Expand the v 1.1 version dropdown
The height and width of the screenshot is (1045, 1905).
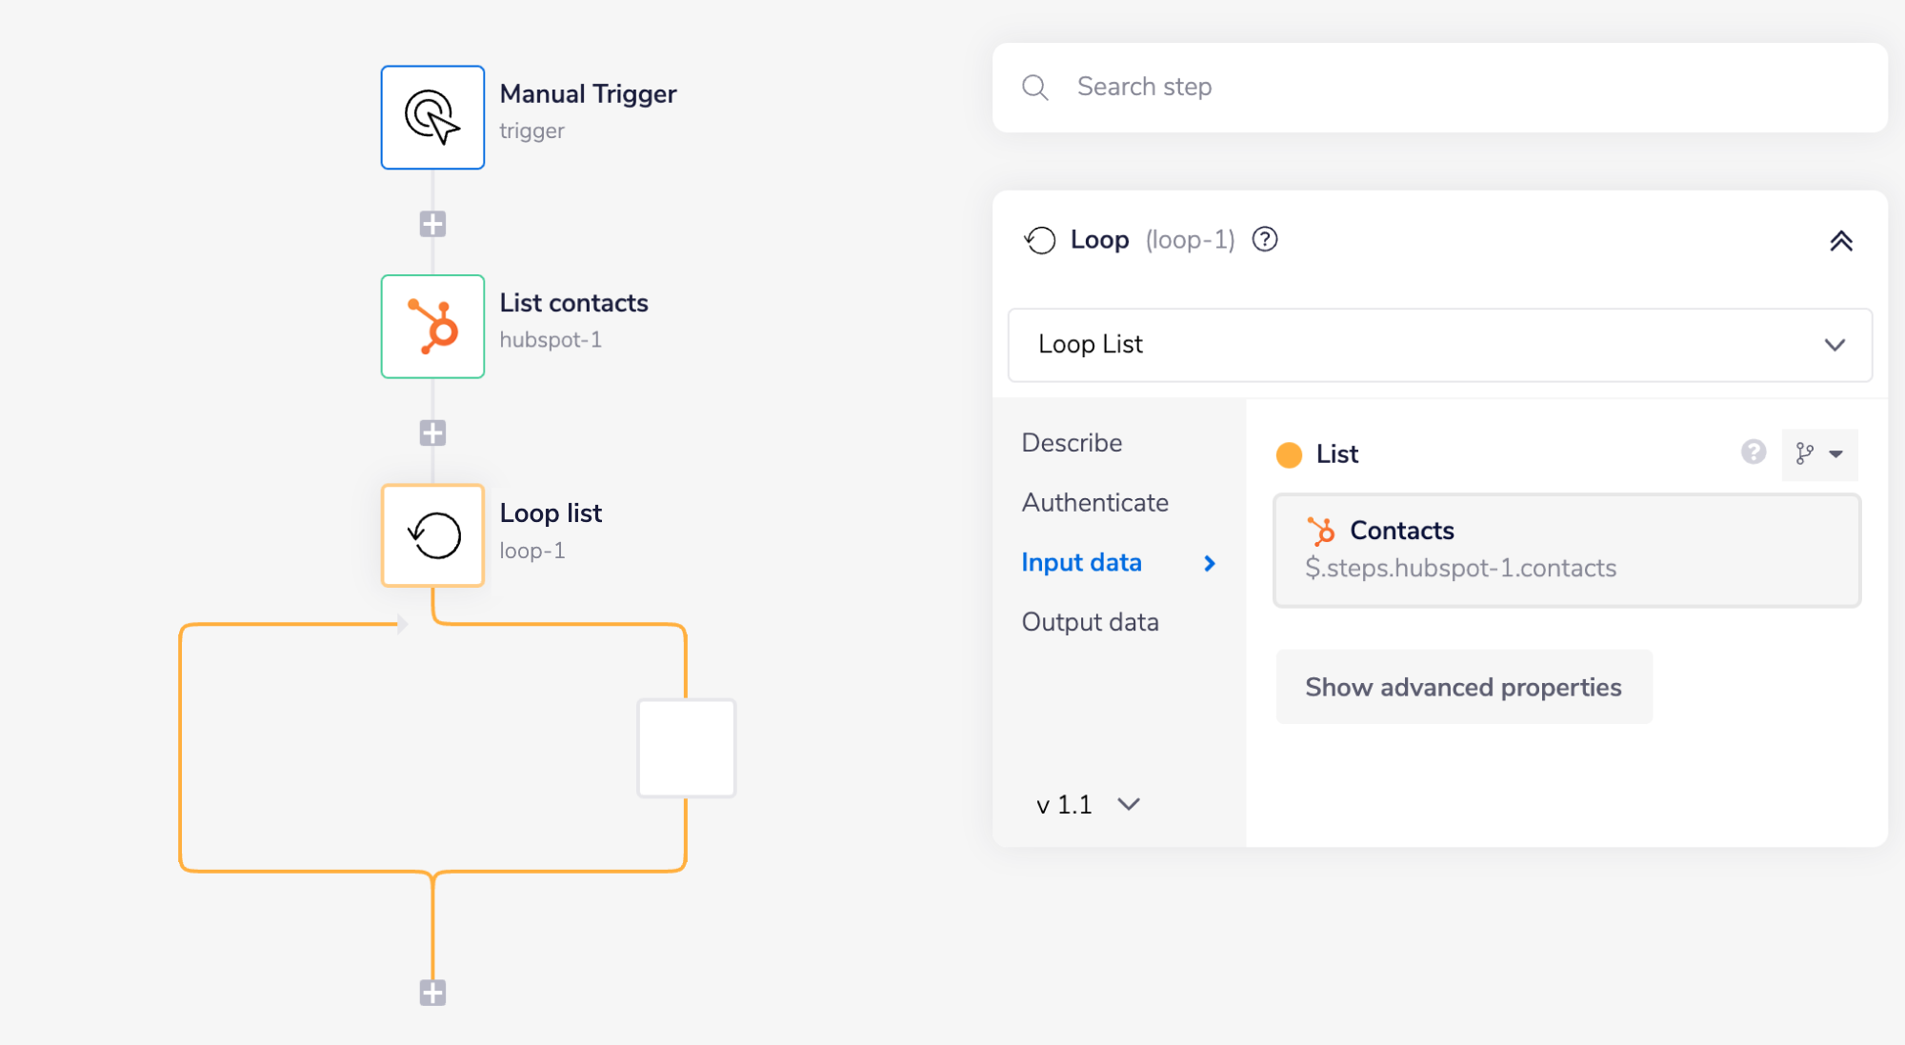[x=1087, y=804]
